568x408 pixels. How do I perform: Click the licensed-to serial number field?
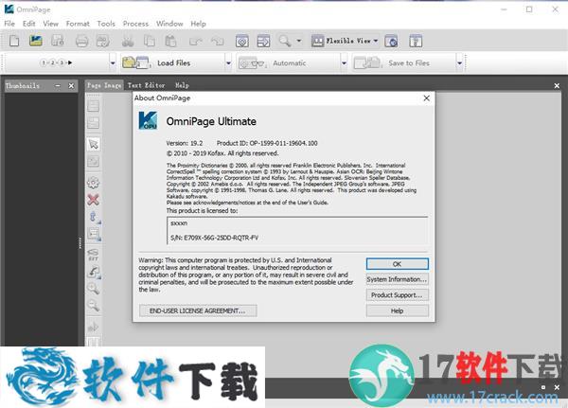[x=297, y=230]
